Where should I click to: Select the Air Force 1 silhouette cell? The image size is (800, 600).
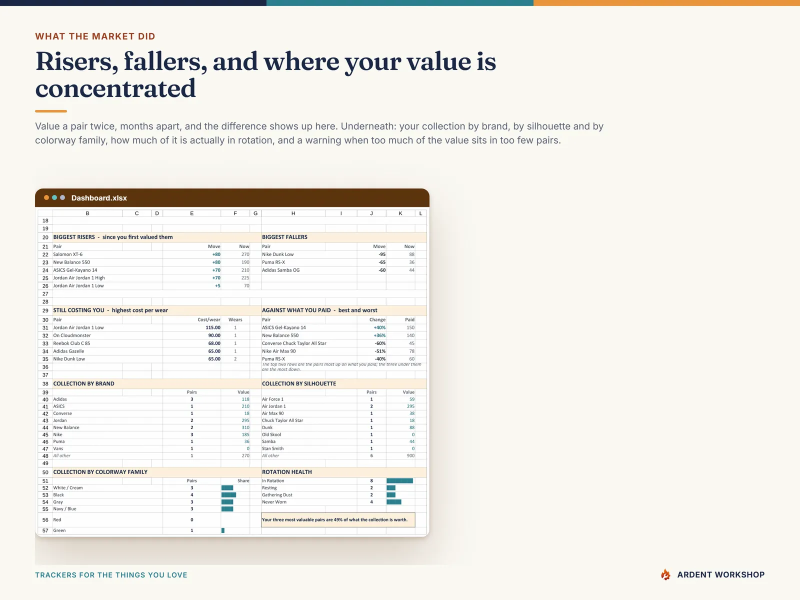click(x=309, y=399)
